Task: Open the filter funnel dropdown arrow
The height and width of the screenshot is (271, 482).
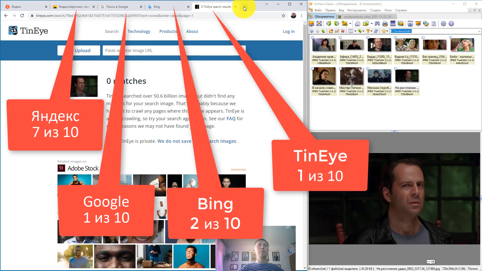Action: (x=372, y=31)
